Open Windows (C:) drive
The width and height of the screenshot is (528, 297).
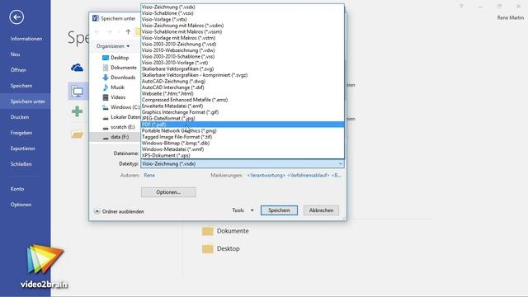click(x=121, y=107)
